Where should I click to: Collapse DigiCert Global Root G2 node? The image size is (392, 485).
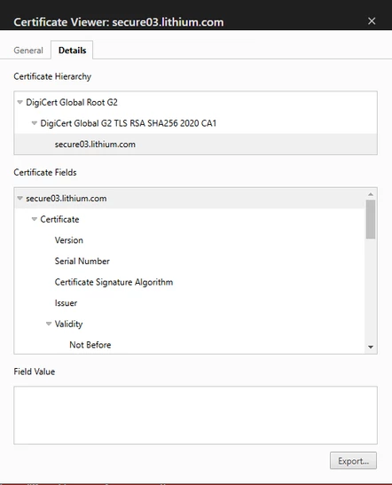(20, 102)
